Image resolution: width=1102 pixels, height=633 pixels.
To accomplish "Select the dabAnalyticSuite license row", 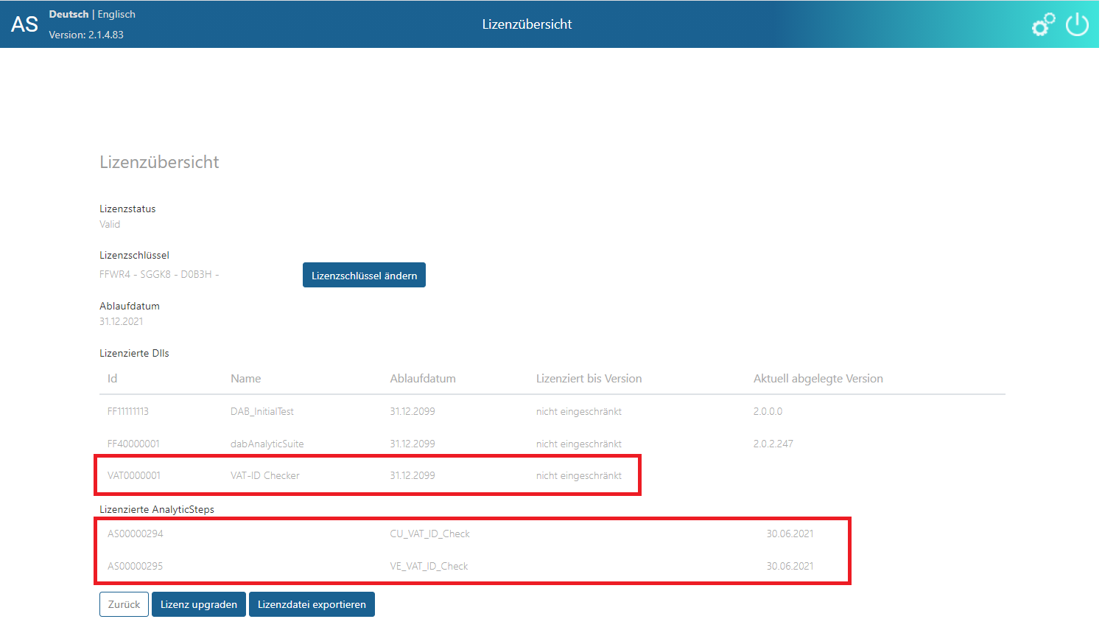I will (x=268, y=444).
